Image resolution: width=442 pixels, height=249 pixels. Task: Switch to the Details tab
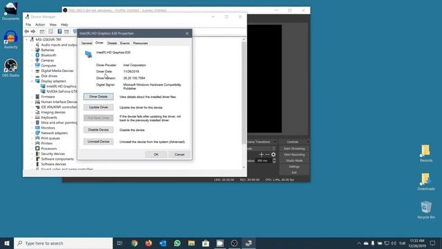(112, 43)
